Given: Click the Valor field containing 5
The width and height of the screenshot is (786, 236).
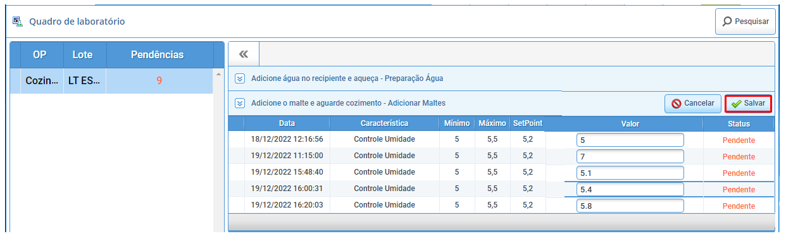Looking at the screenshot, I should 630,140.
